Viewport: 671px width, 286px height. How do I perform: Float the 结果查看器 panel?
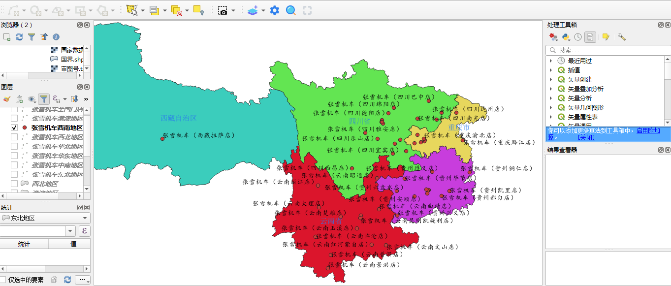[x=661, y=150]
